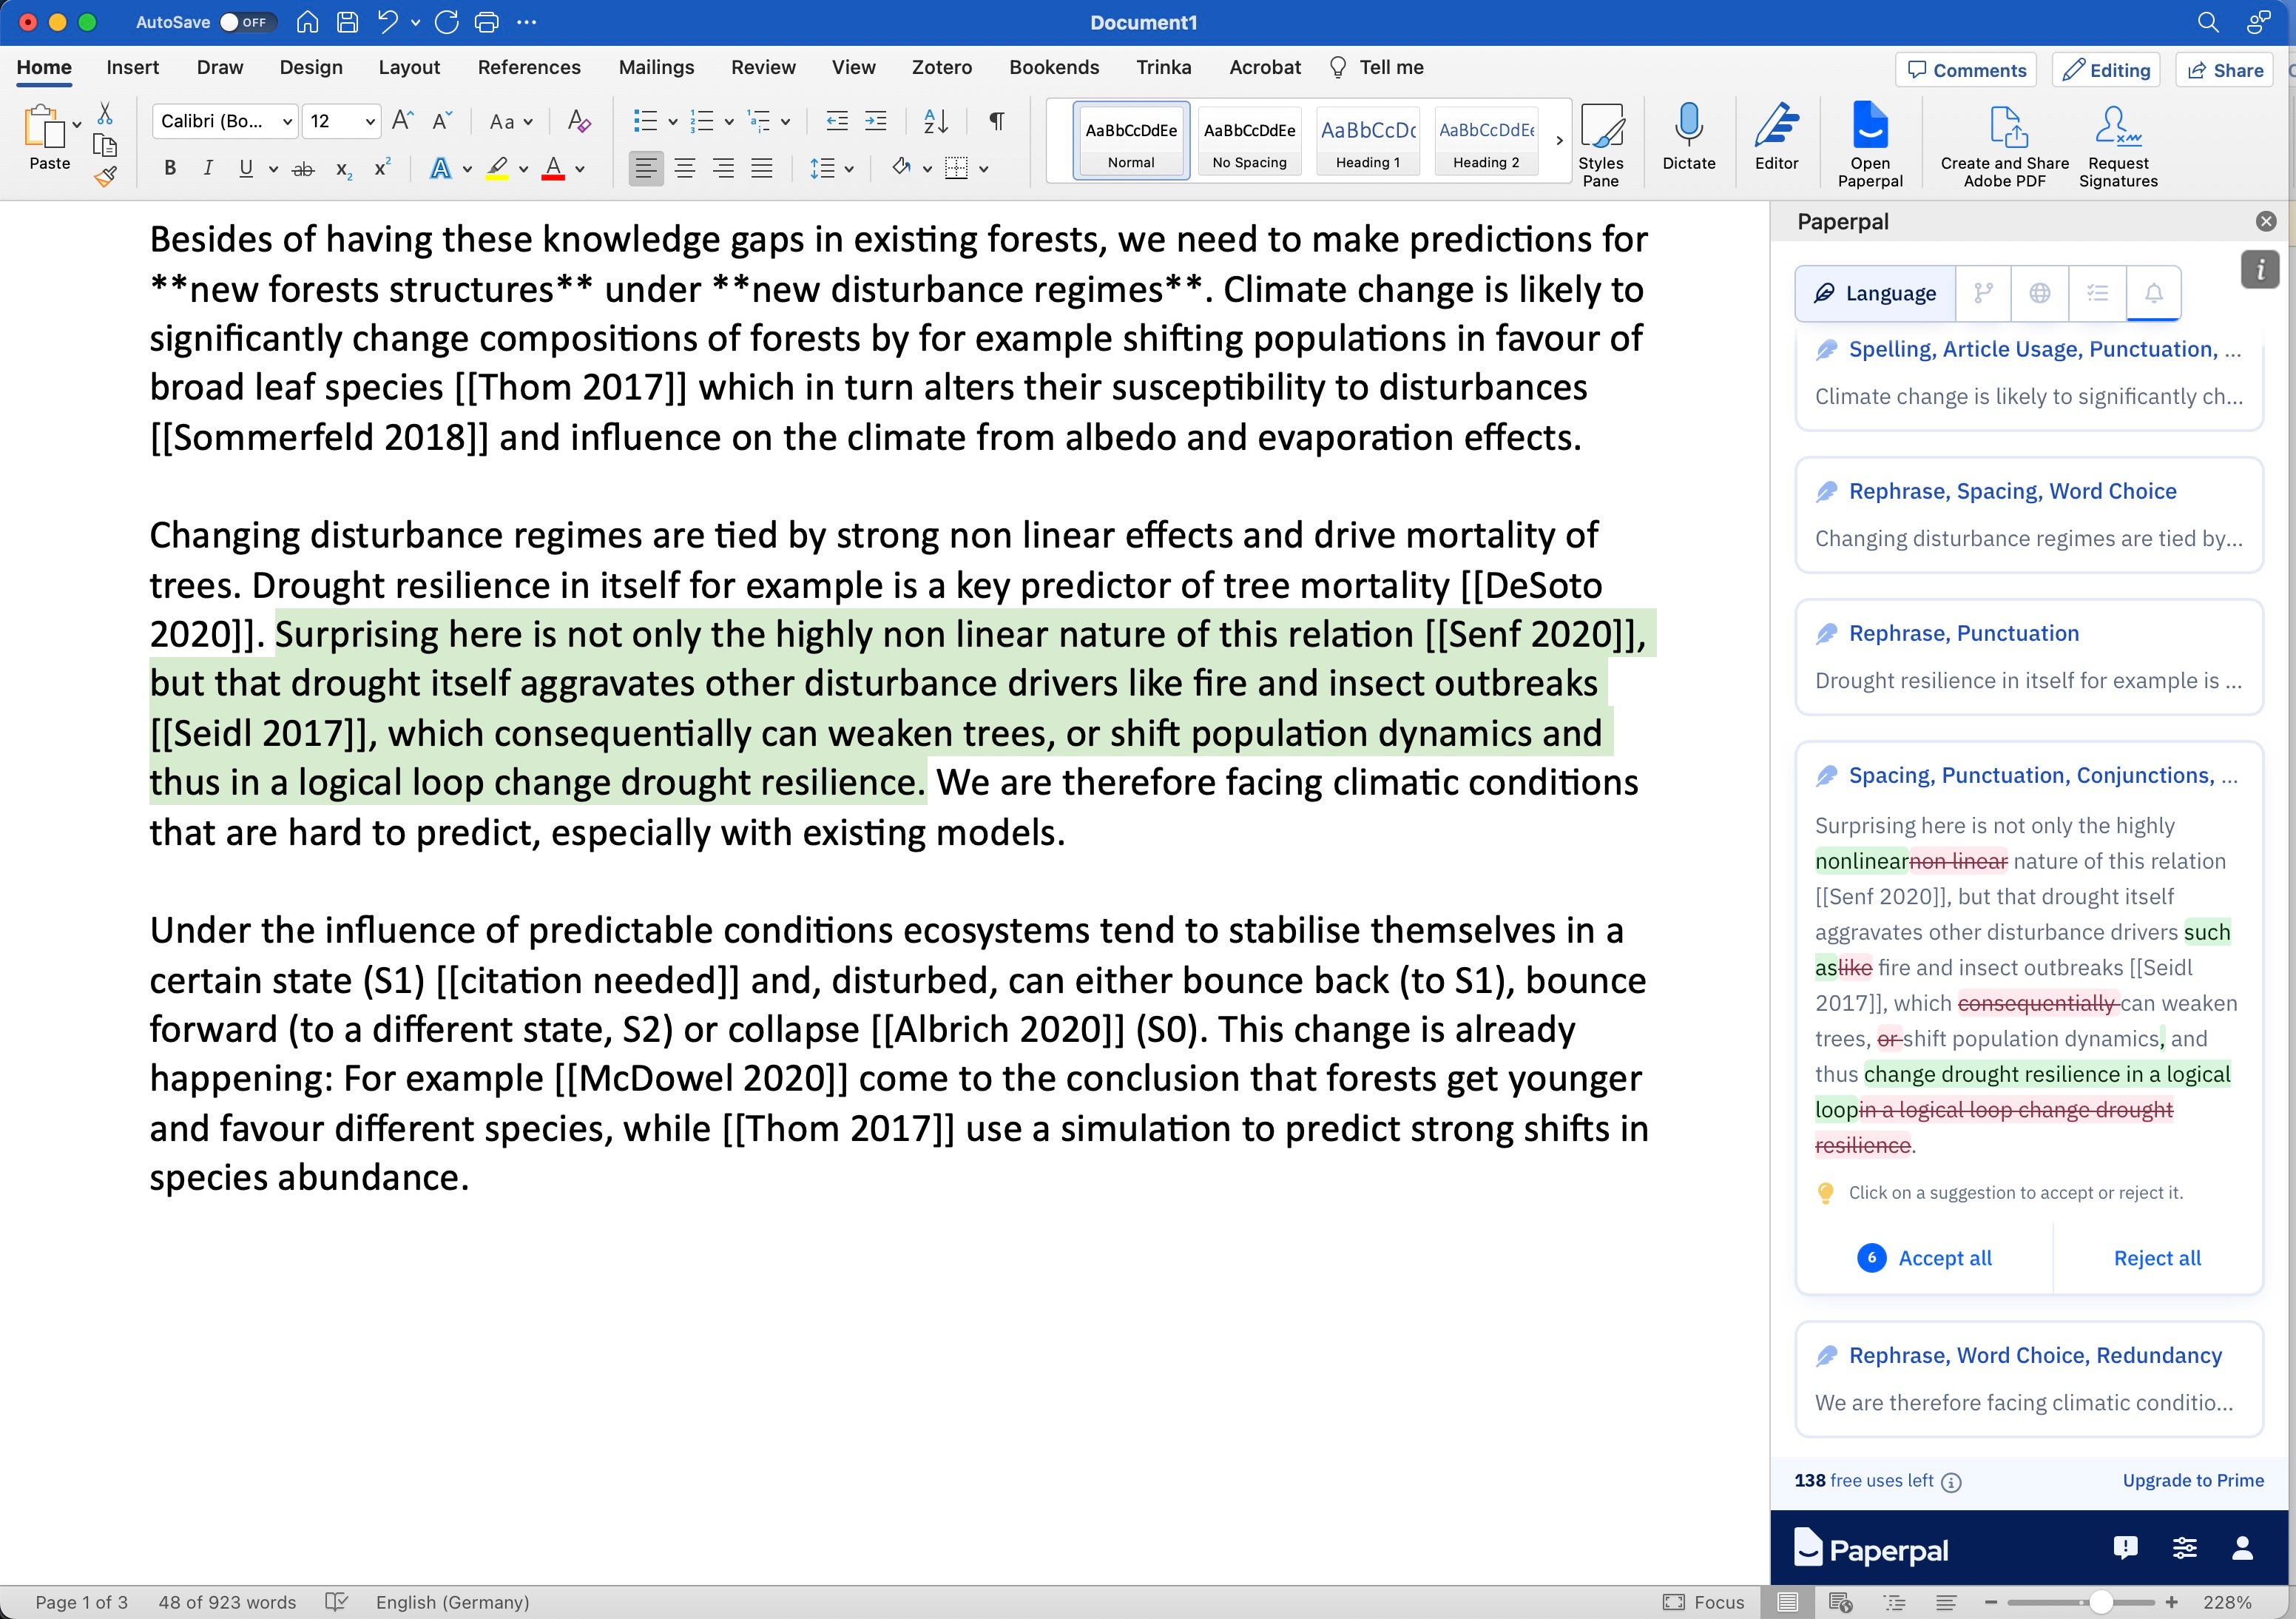Image resolution: width=2296 pixels, height=1619 pixels.
Task: Start Dictate with the microphone
Action: coord(1688,137)
